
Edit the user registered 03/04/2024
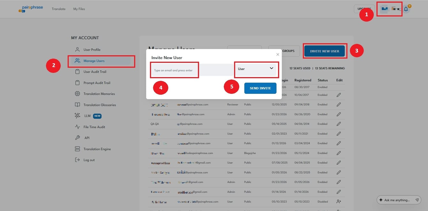[339, 143]
